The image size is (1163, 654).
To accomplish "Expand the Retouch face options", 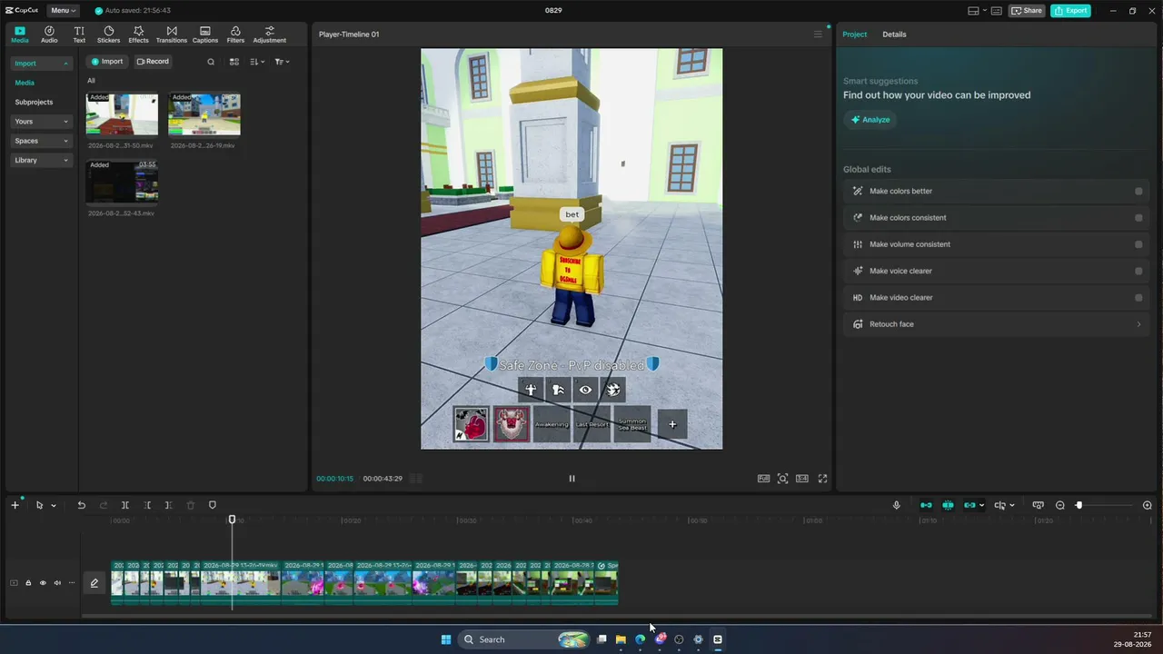I will coord(1138,324).
